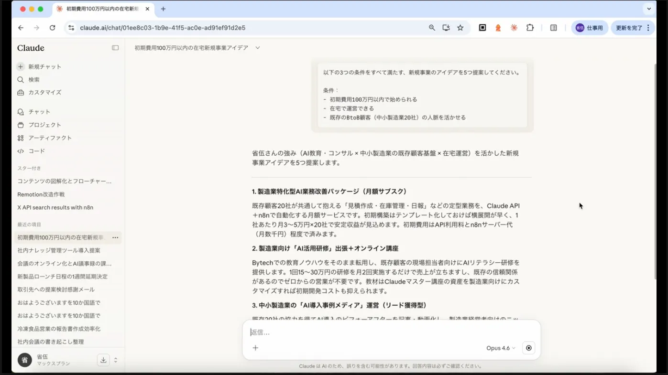Click the download app icon near profile
Screen dimensions: 668x375
(x=103, y=360)
